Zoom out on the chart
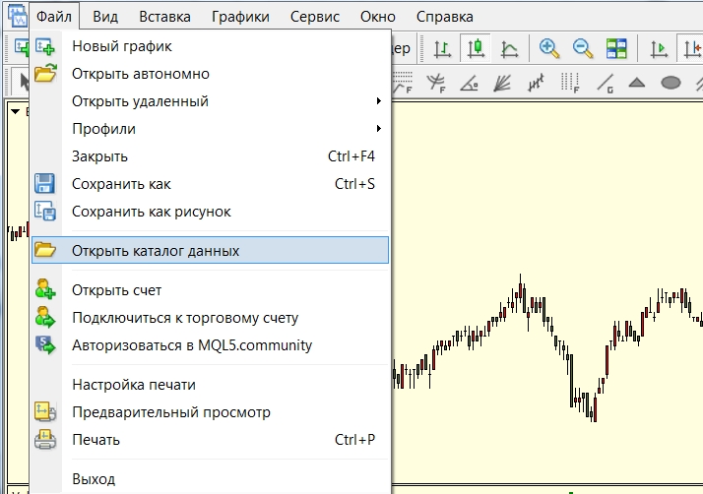Image resolution: width=703 pixels, height=494 pixels. [x=583, y=48]
